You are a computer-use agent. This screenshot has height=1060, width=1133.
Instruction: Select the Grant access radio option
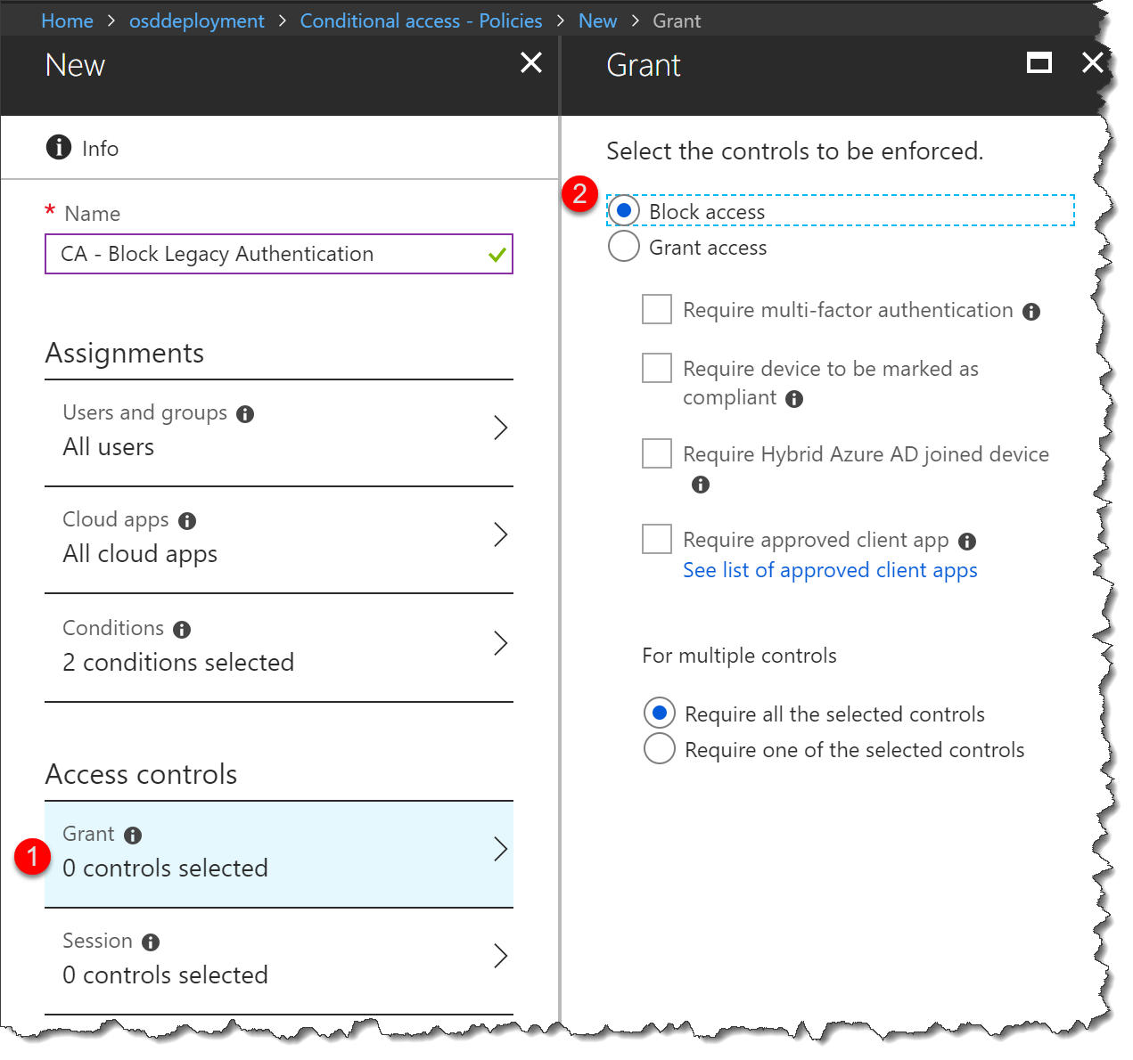point(624,247)
